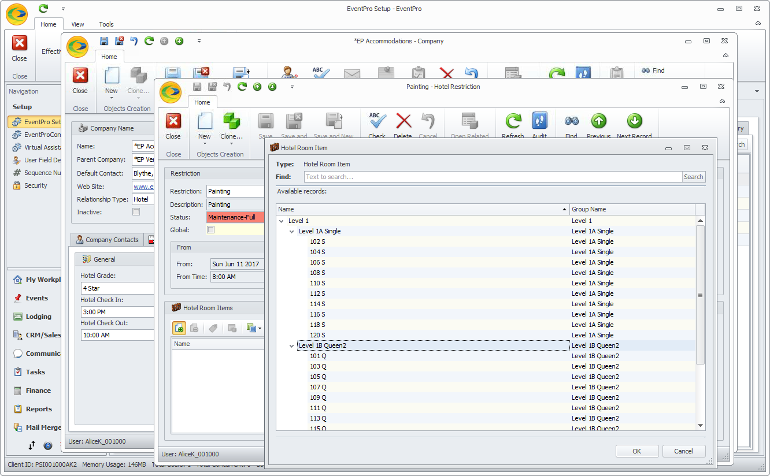Screen dimensions: 770x476
Task: Click ABC Check icon in Hotel Restriction ribbon
Action: [377, 121]
